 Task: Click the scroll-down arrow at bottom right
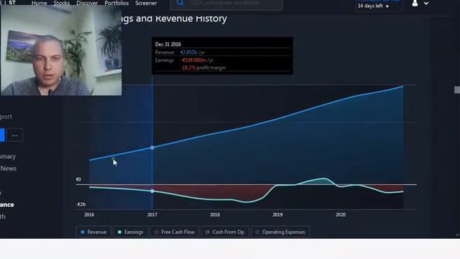(457, 235)
